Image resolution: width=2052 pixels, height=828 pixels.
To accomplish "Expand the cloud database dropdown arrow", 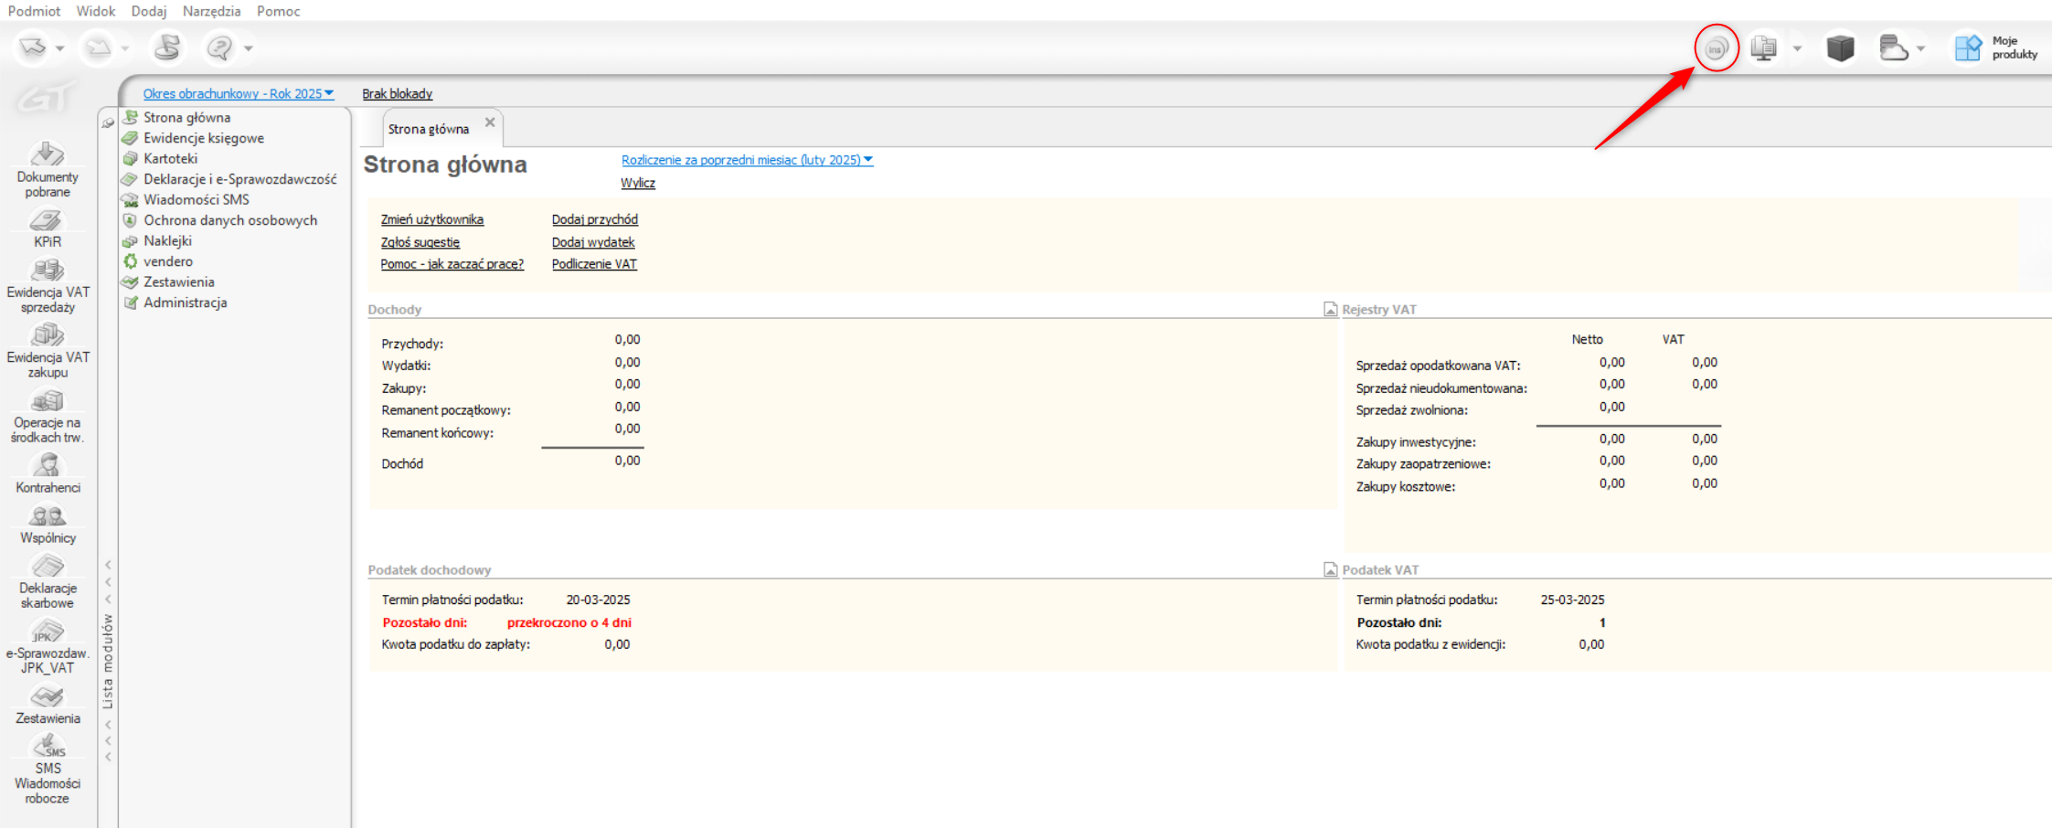I will click(x=1920, y=48).
